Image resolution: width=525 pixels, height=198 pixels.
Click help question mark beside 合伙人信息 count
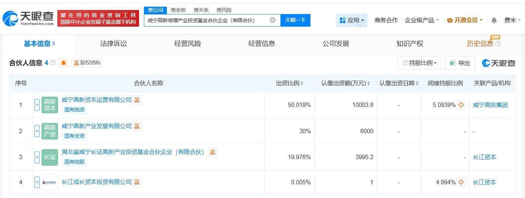coord(53,63)
